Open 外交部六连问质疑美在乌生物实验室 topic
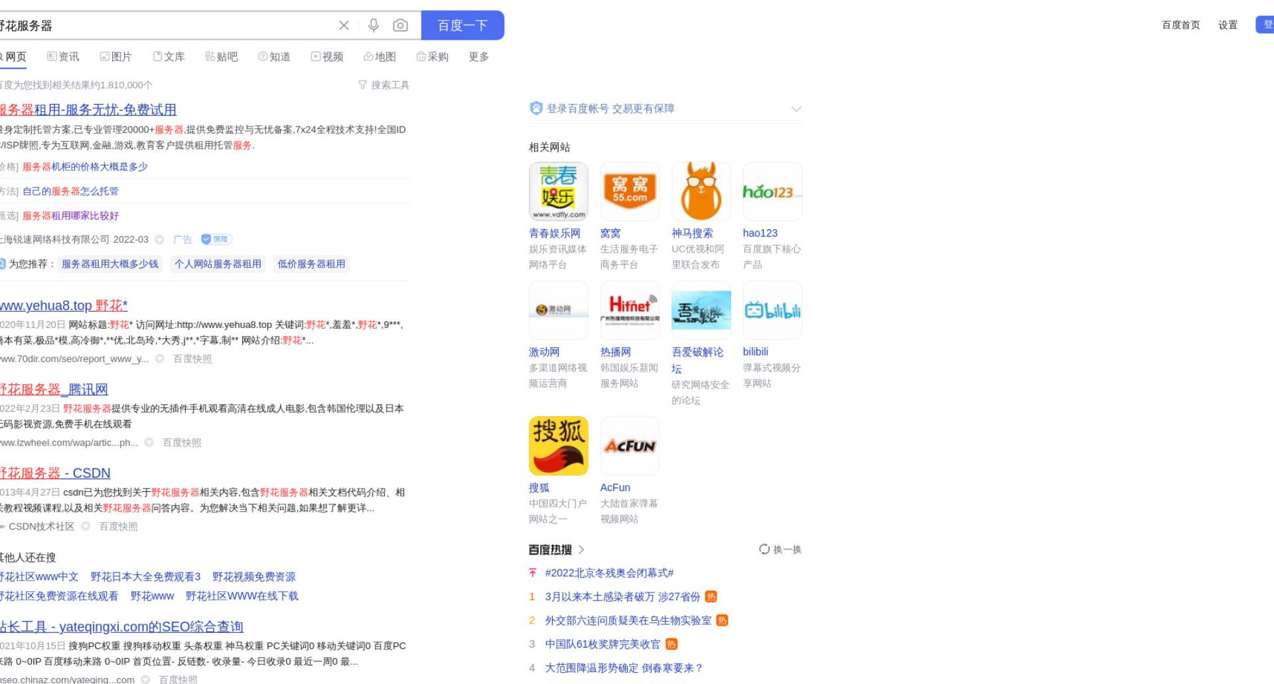The height and width of the screenshot is (684, 1274). pyautogui.click(x=628, y=621)
